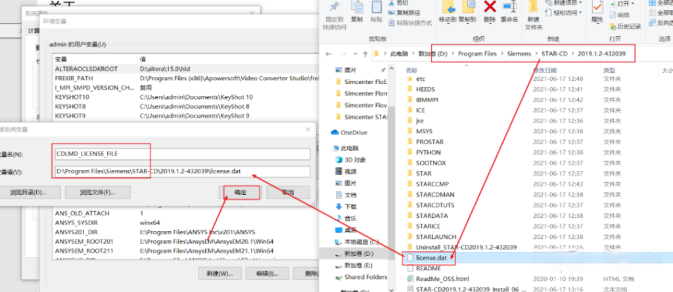Select the README file
Image resolution: width=673 pixels, height=292 pixels.
[x=428, y=268]
